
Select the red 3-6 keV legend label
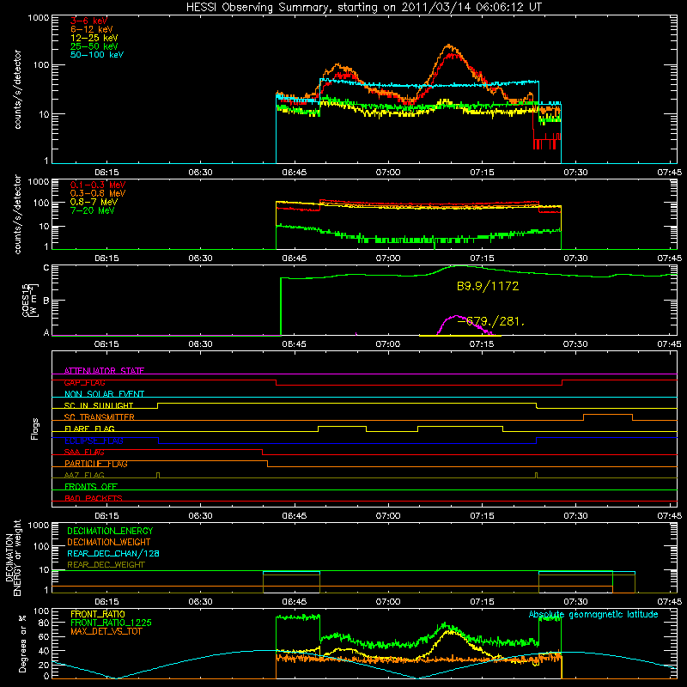88,21
